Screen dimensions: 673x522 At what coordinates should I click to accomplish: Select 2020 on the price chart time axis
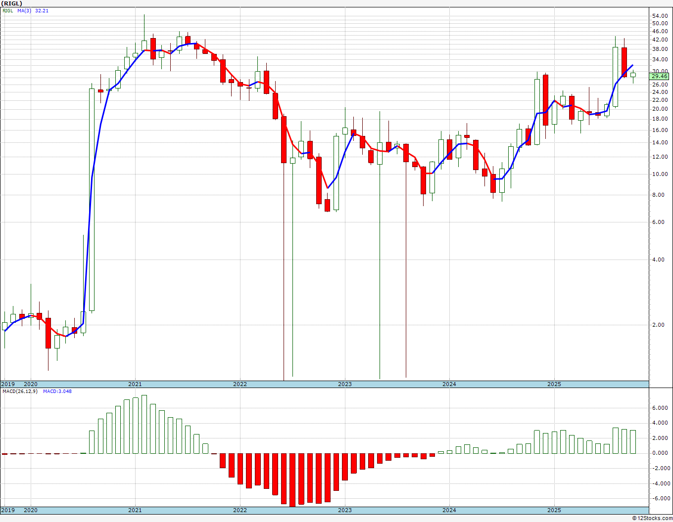click(x=31, y=384)
